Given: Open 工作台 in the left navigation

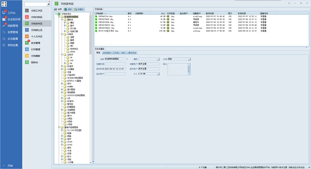Looking at the screenshot, I should (11, 13).
